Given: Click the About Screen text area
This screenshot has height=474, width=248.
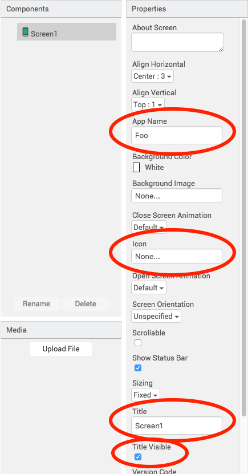Looking at the screenshot, I should [x=178, y=42].
